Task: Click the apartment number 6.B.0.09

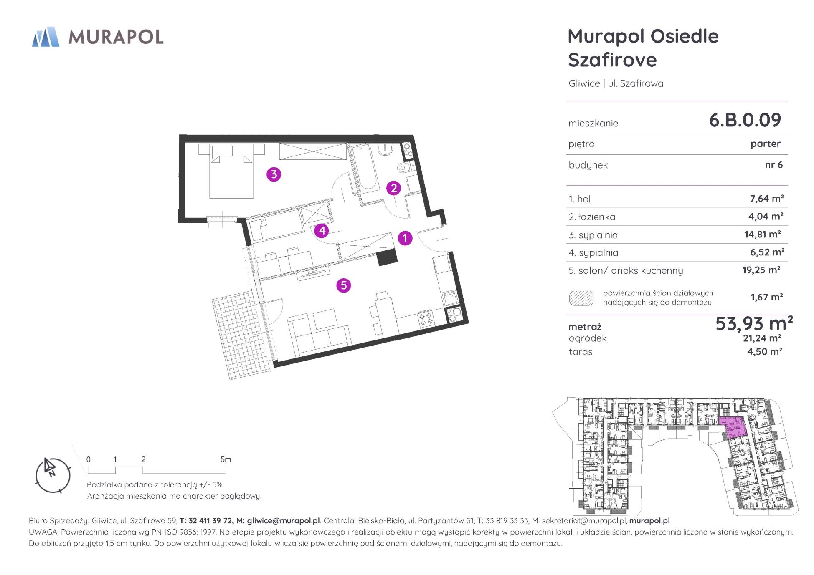Action: click(x=745, y=120)
